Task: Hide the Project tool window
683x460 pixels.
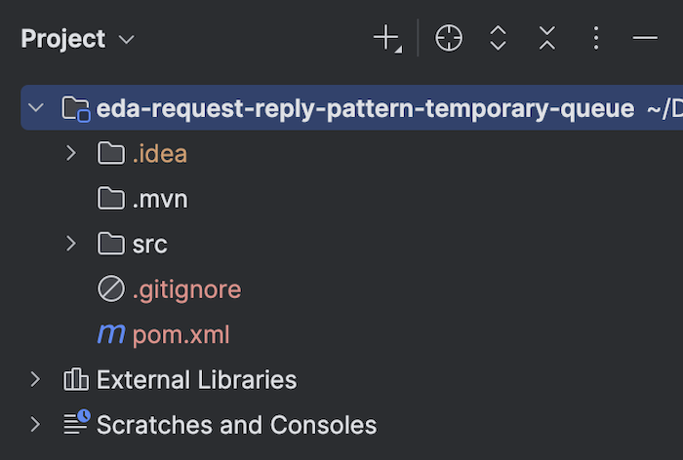Action: point(645,38)
